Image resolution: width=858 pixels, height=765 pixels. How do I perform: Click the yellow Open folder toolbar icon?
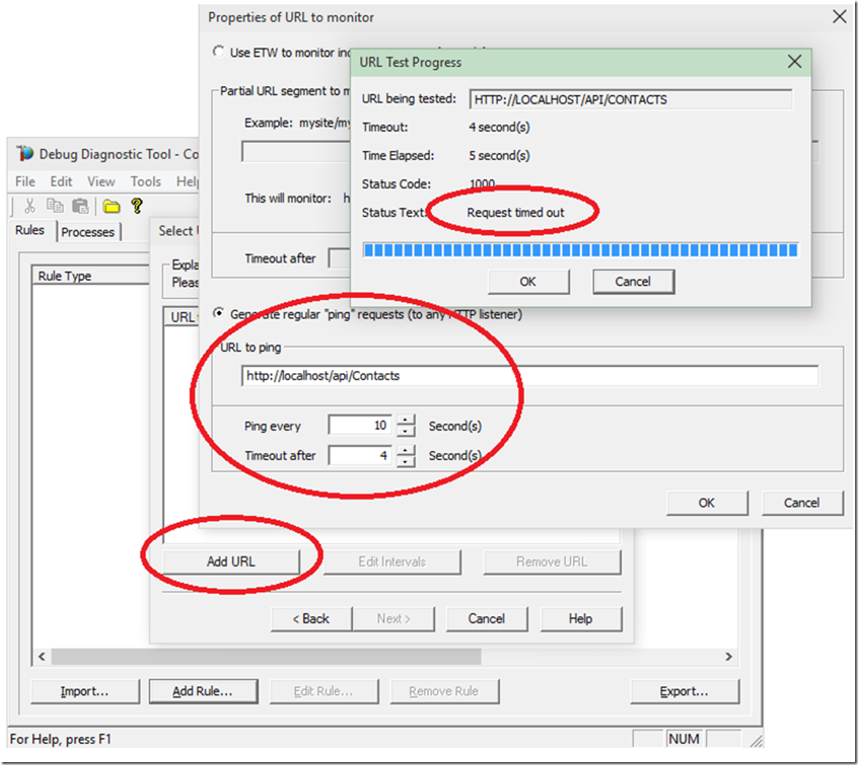point(112,206)
